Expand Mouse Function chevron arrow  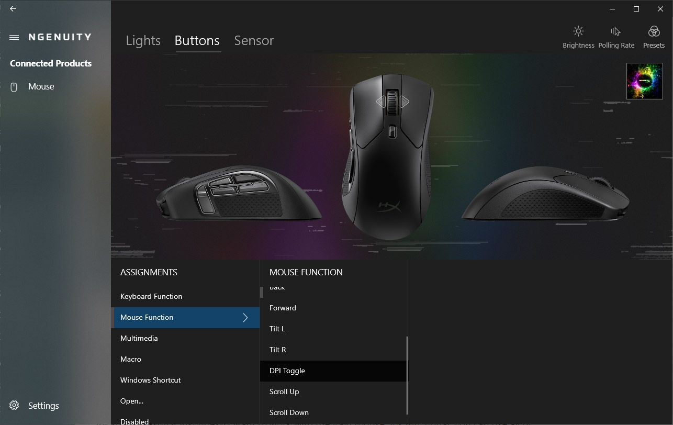tap(245, 318)
